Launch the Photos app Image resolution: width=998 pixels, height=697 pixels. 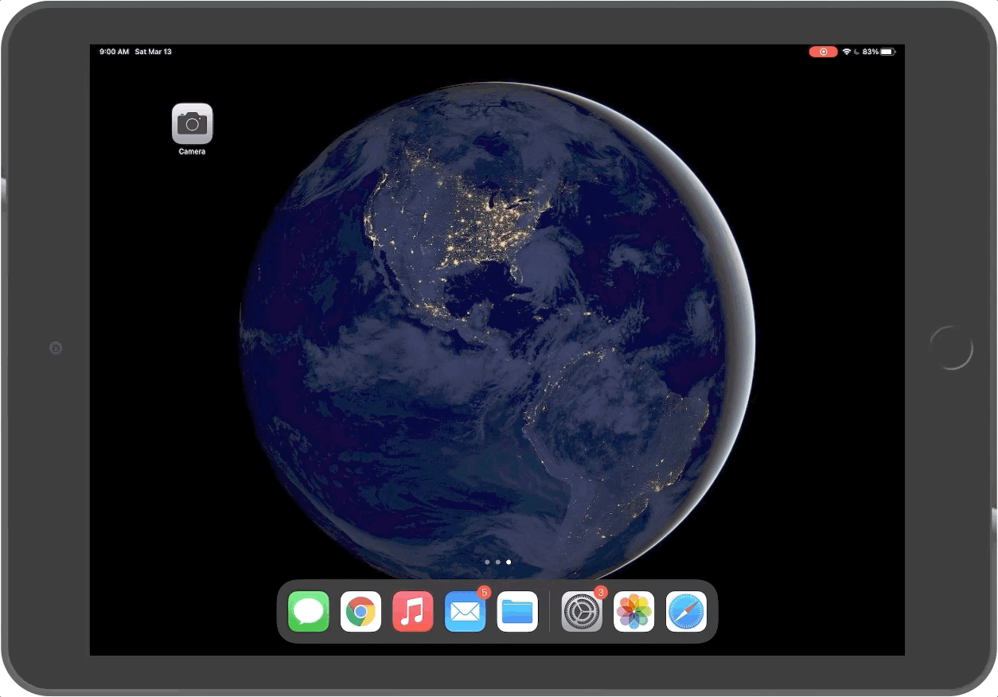[633, 612]
